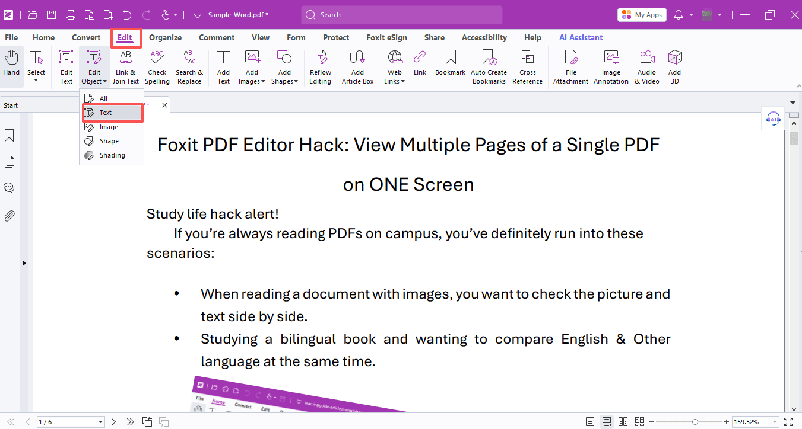Expand the left navigation panel arrow
This screenshot has width=802, height=429.
tap(24, 262)
